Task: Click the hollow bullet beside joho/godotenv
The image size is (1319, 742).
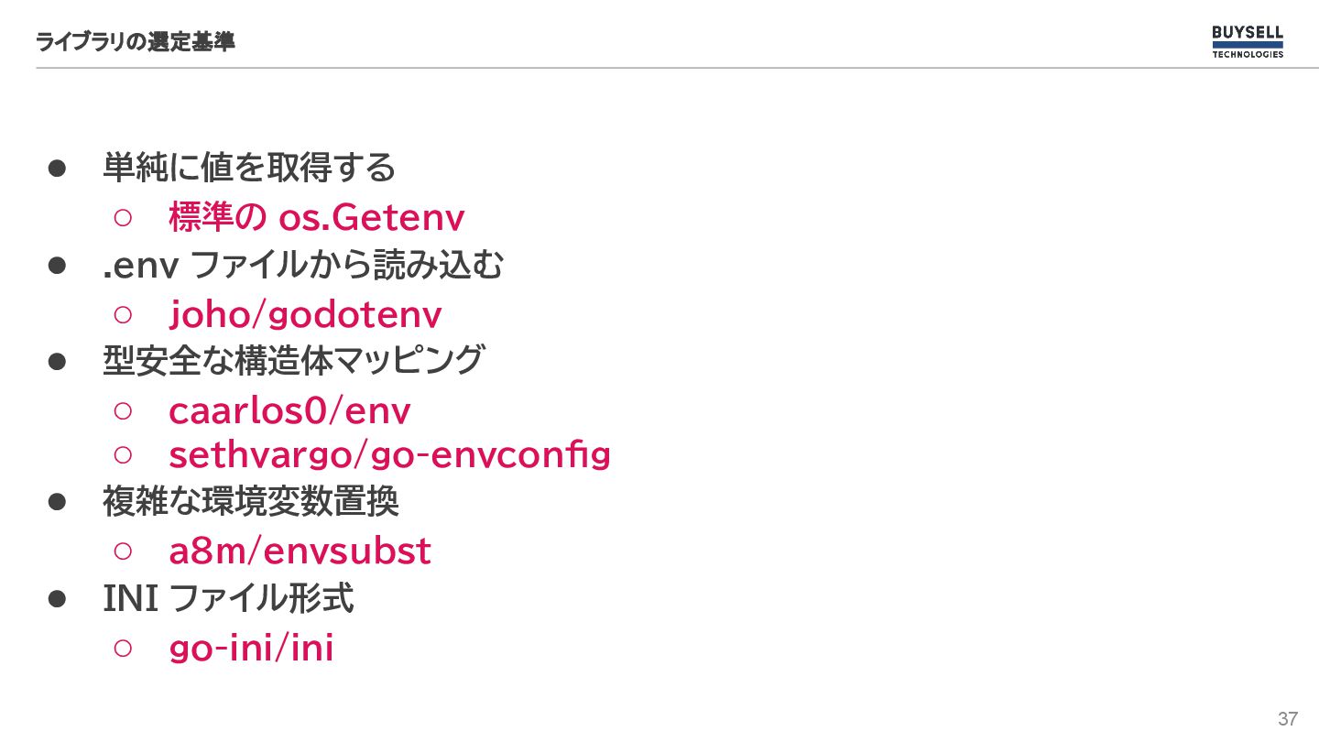Action: click(124, 314)
